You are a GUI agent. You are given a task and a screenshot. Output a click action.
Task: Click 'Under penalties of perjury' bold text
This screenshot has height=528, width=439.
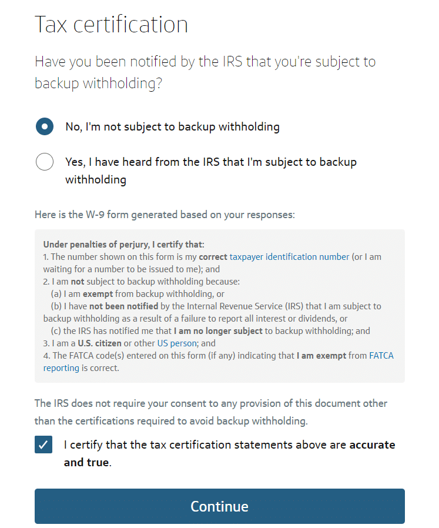click(123, 245)
